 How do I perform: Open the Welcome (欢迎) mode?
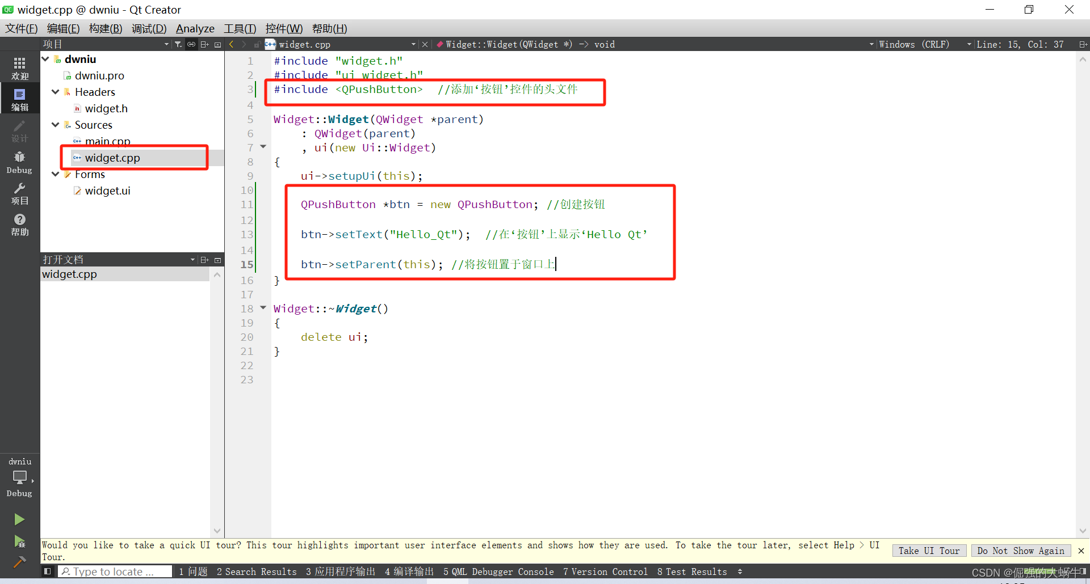point(20,68)
